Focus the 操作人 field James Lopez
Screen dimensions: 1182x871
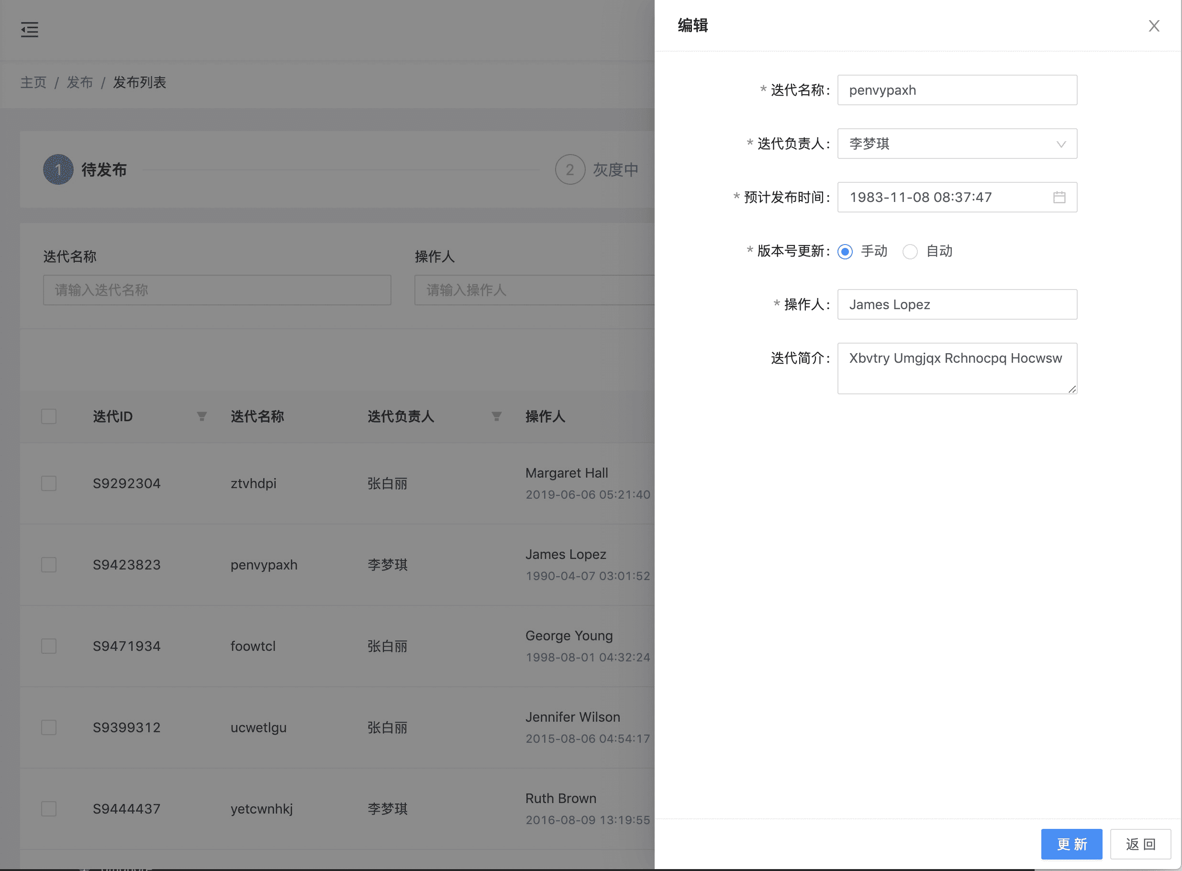tap(956, 304)
